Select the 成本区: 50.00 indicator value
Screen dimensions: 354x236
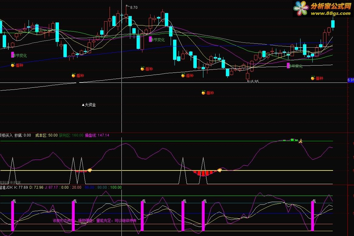click(46, 135)
